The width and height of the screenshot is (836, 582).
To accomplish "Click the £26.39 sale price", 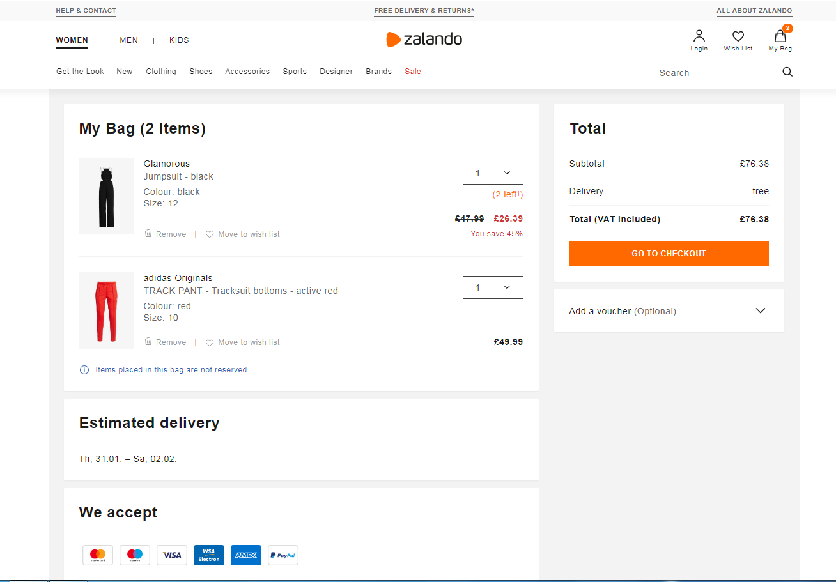I will pyautogui.click(x=508, y=218).
